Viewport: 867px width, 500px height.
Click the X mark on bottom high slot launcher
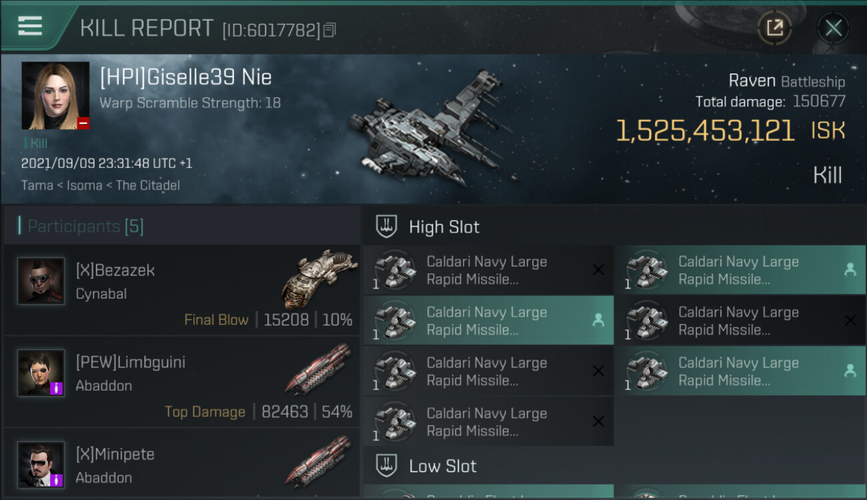[x=598, y=421]
